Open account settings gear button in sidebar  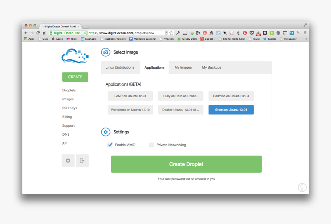click(x=68, y=161)
